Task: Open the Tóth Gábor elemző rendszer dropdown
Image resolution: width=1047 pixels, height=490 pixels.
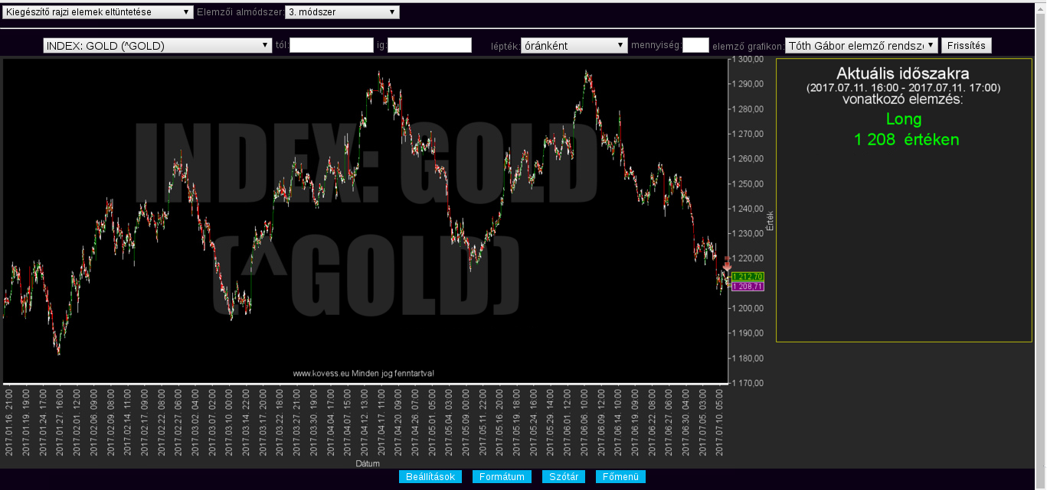Action: pos(861,46)
